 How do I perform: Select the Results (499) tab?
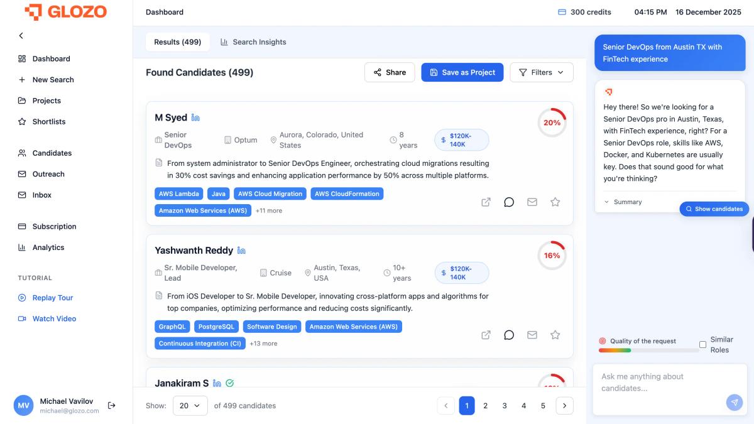(178, 41)
